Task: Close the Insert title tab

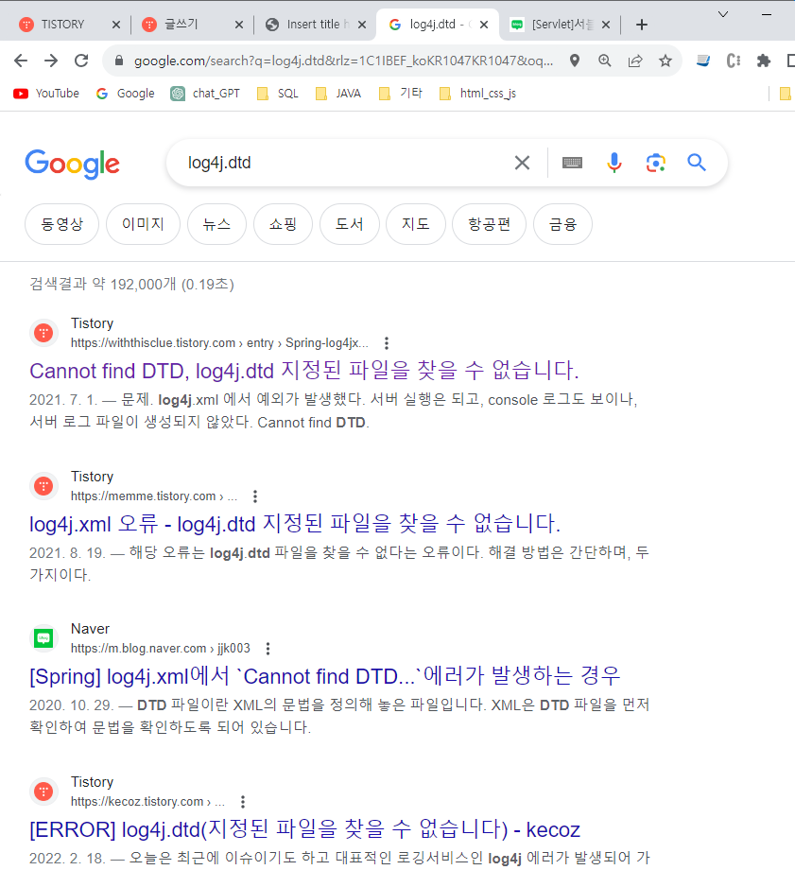Action: [x=362, y=25]
